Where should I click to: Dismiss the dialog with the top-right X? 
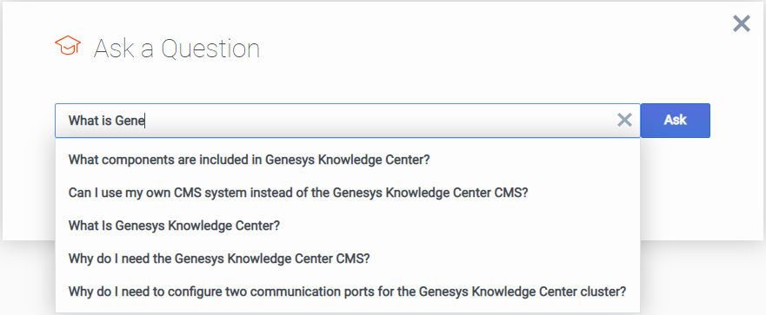(x=742, y=23)
